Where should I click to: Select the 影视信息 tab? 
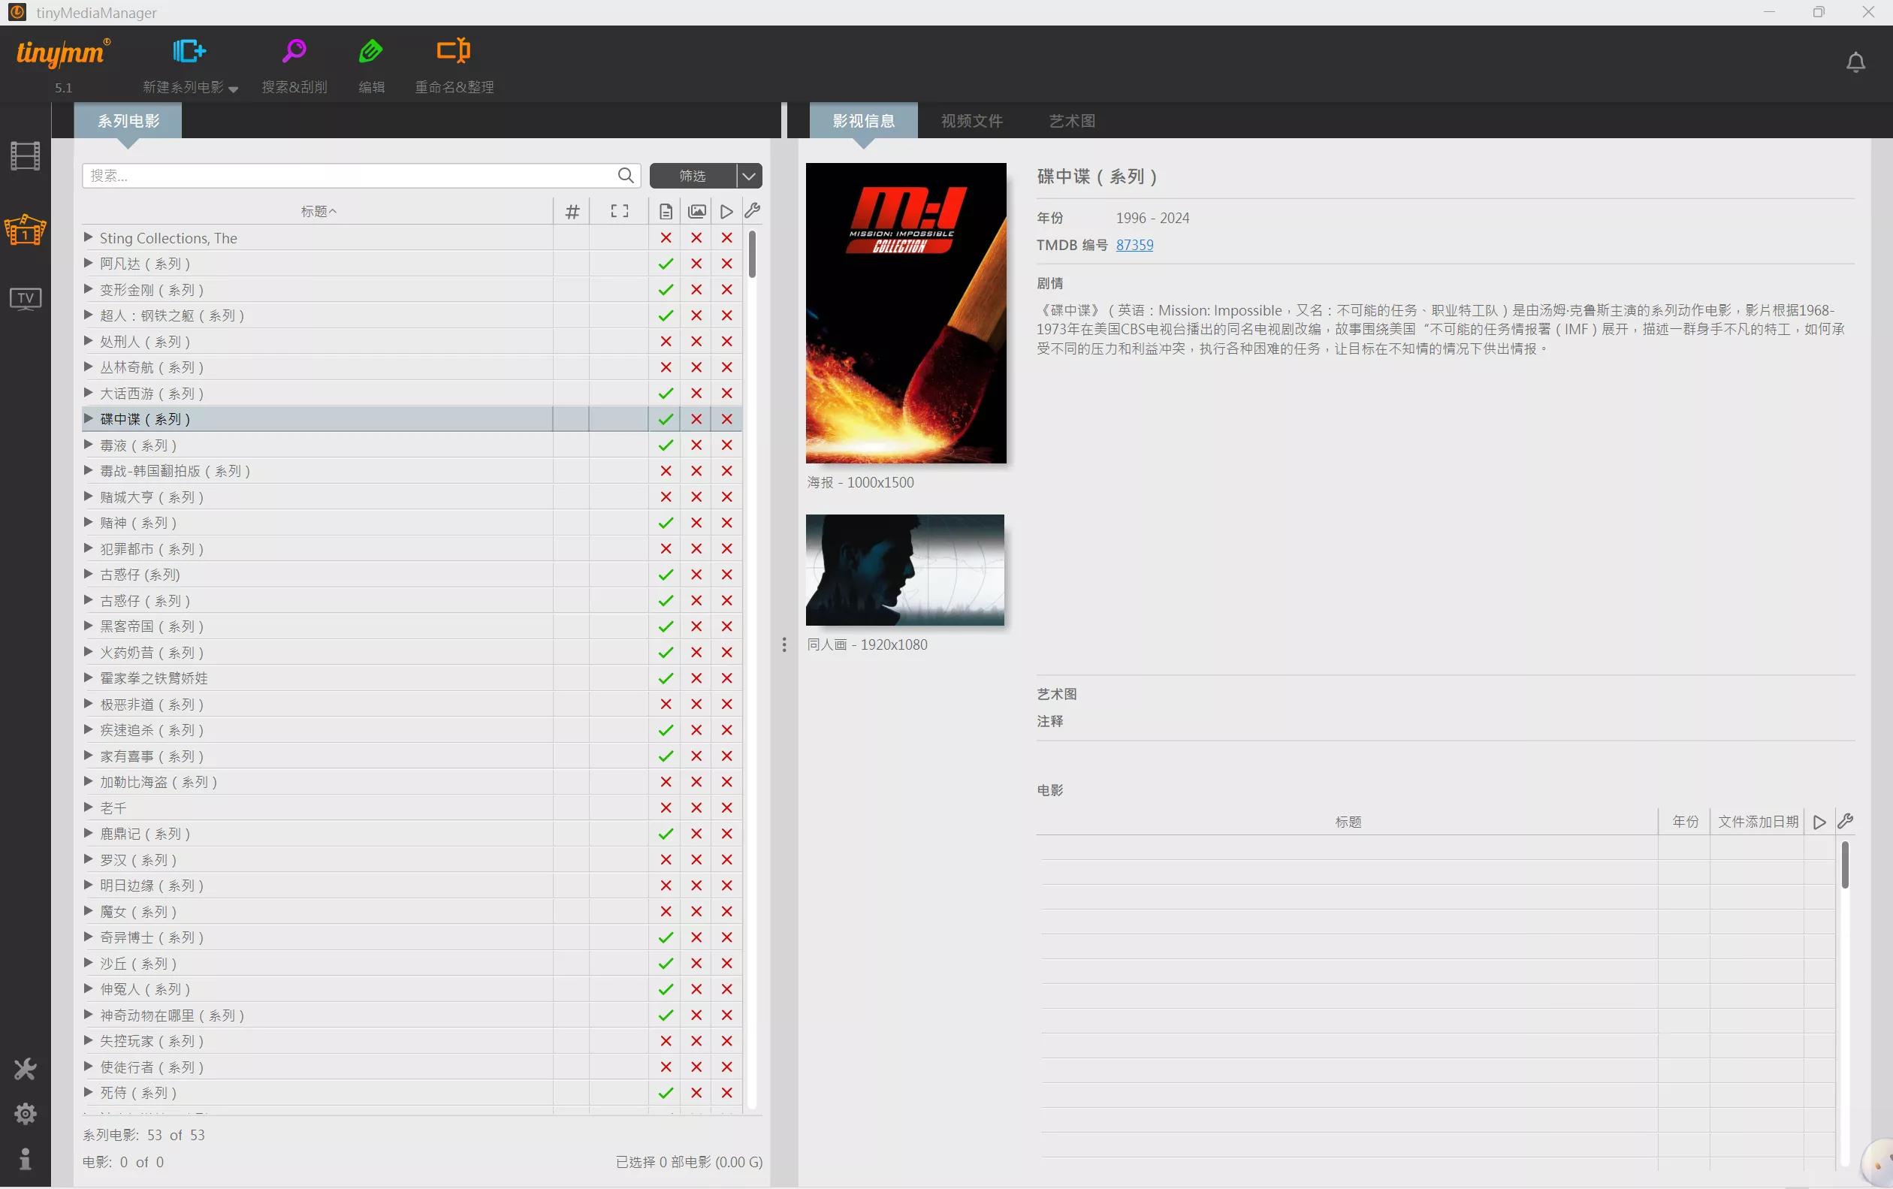pos(863,121)
